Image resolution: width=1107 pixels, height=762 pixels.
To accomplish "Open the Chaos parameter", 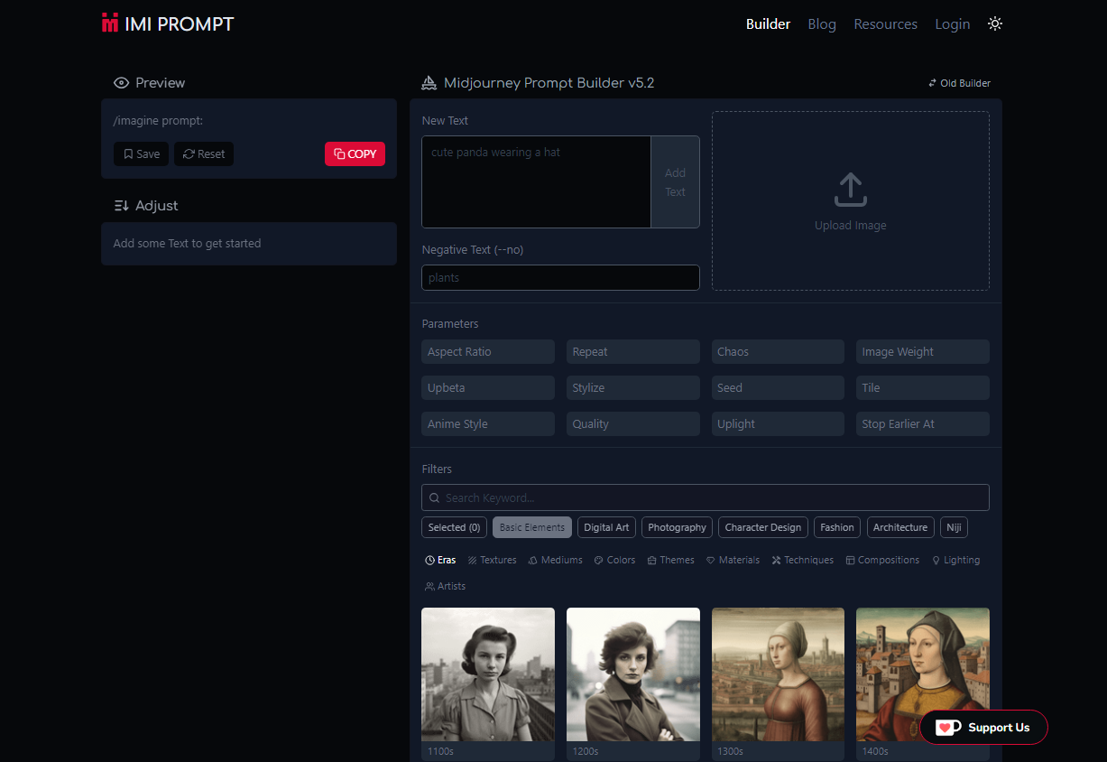I will (778, 352).
